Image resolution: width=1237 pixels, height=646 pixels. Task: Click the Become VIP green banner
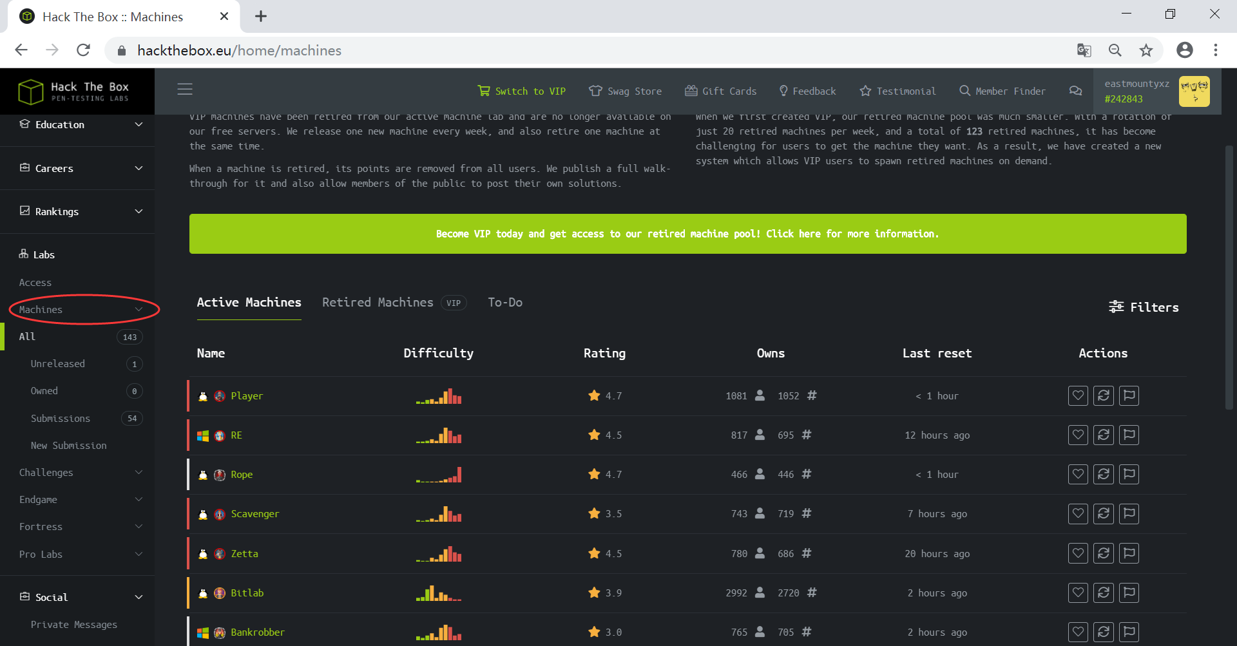pos(687,234)
